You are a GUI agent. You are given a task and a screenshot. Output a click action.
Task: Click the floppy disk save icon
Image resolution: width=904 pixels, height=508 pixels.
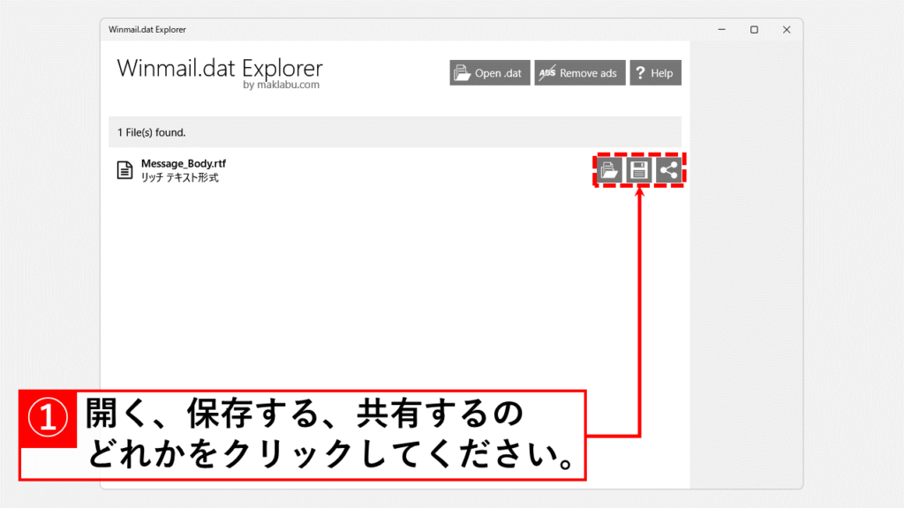point(639,170)
